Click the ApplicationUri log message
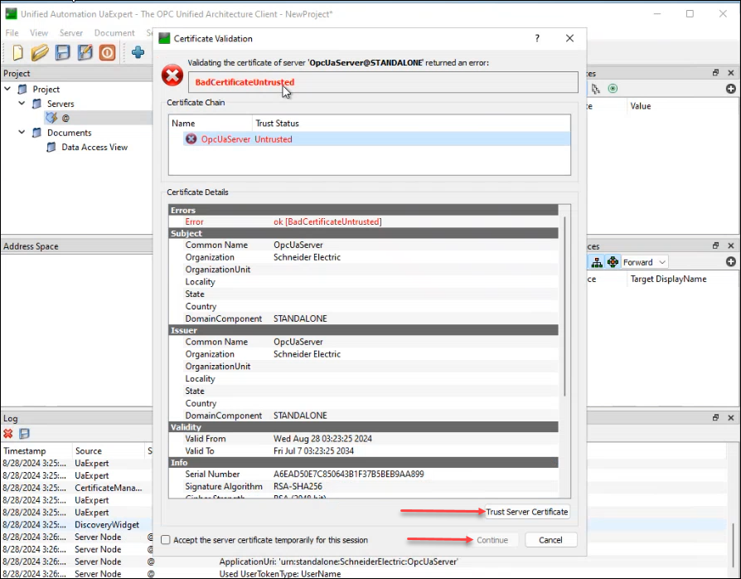The height and width of the screenshot is (579, 741). [x=338, y=562]
